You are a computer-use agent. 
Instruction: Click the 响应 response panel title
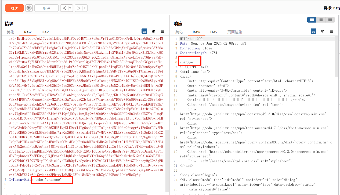(x=178, y=24)
